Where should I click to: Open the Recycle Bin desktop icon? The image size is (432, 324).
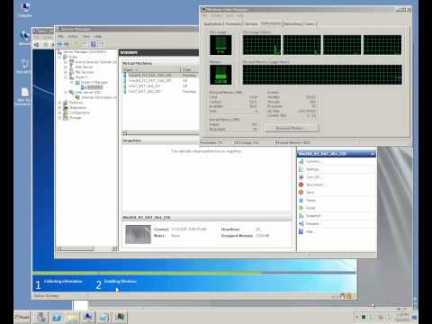coord(24,66)
